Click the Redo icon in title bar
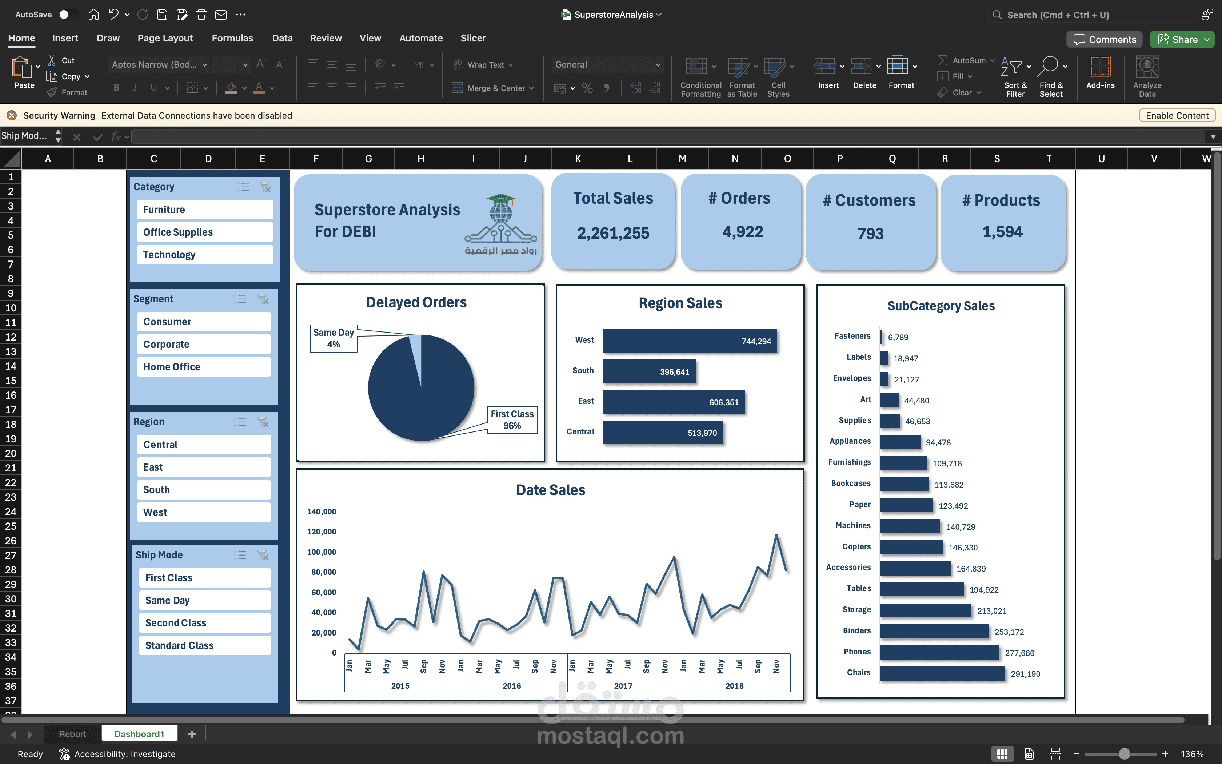 click(x=143, y=15)
